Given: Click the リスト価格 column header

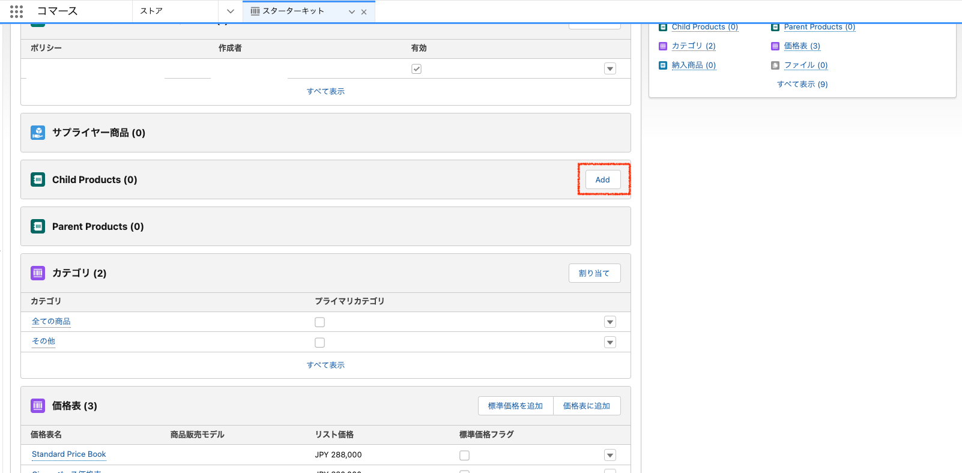Looking at the screenshot, I should point(334,435).
